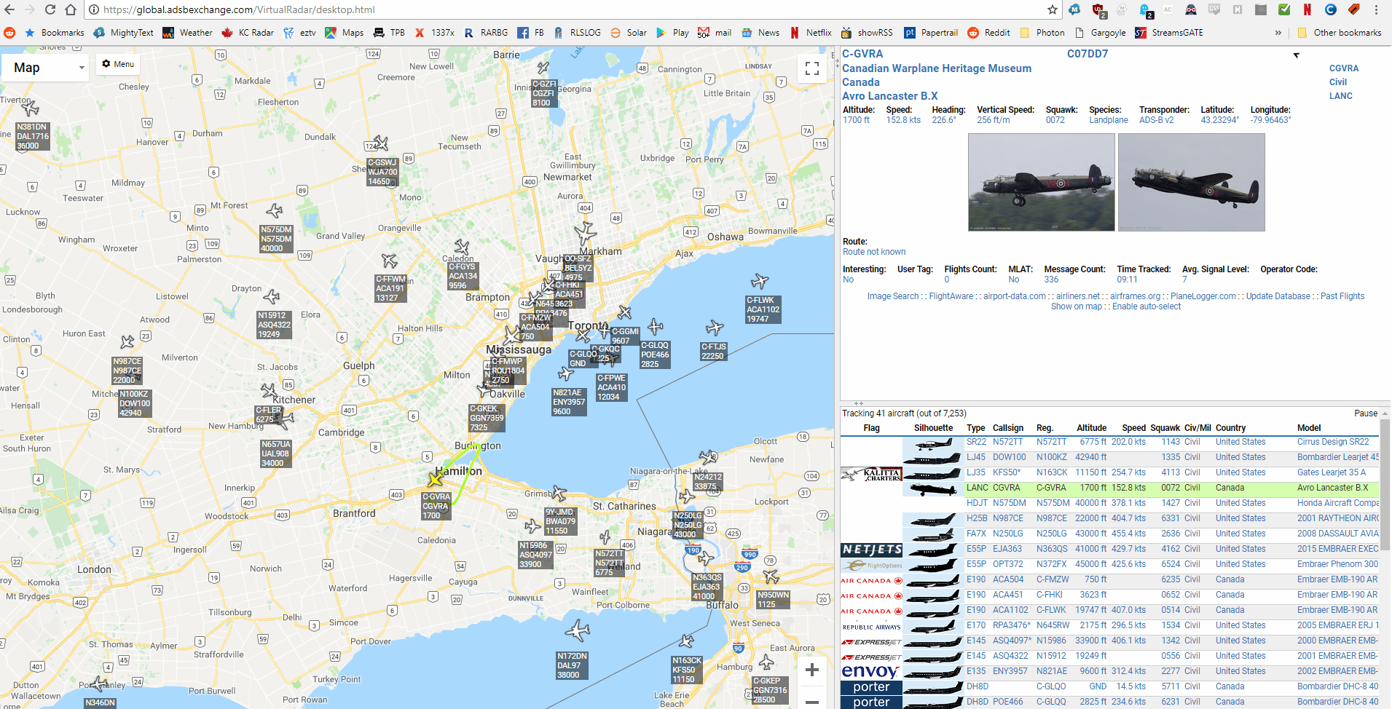1392x709 pixels.
Task: Zoom in the map with the plus button
Action: [x=812, y=670]
